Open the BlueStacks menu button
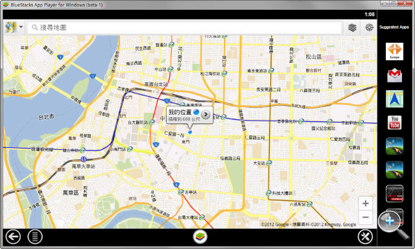 click(35, 236)
